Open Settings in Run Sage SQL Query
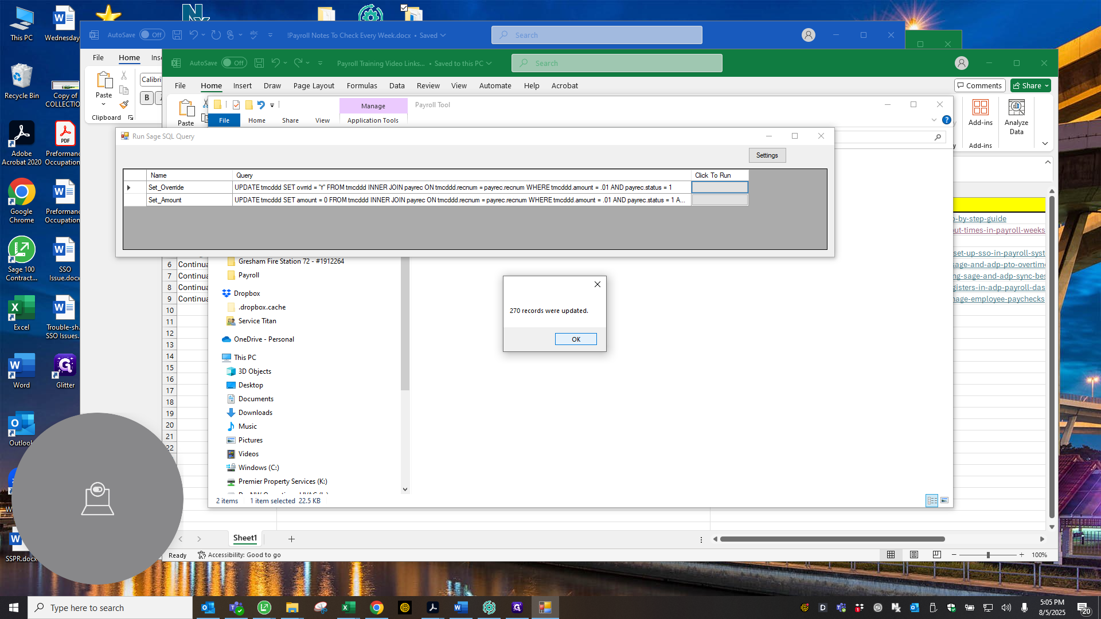 [767, 155]
